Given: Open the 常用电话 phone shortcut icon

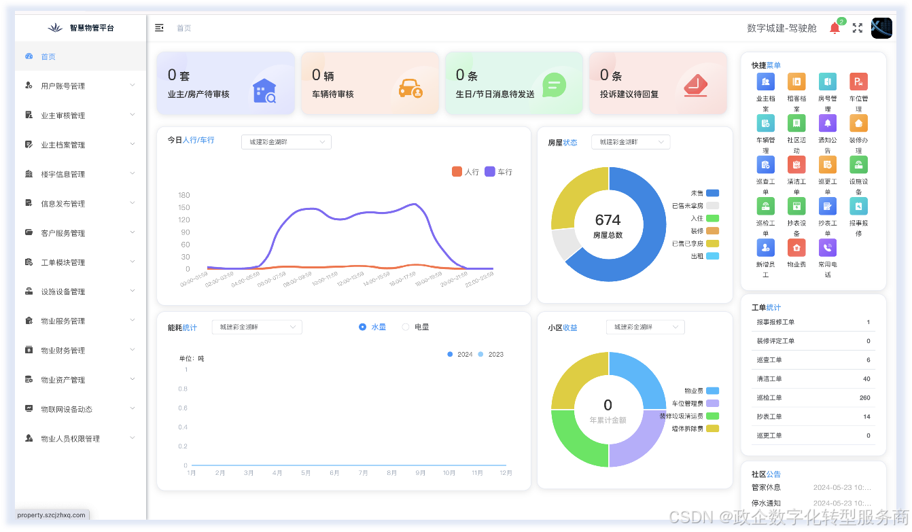Looking at the screenshot, I should point(828,247).
